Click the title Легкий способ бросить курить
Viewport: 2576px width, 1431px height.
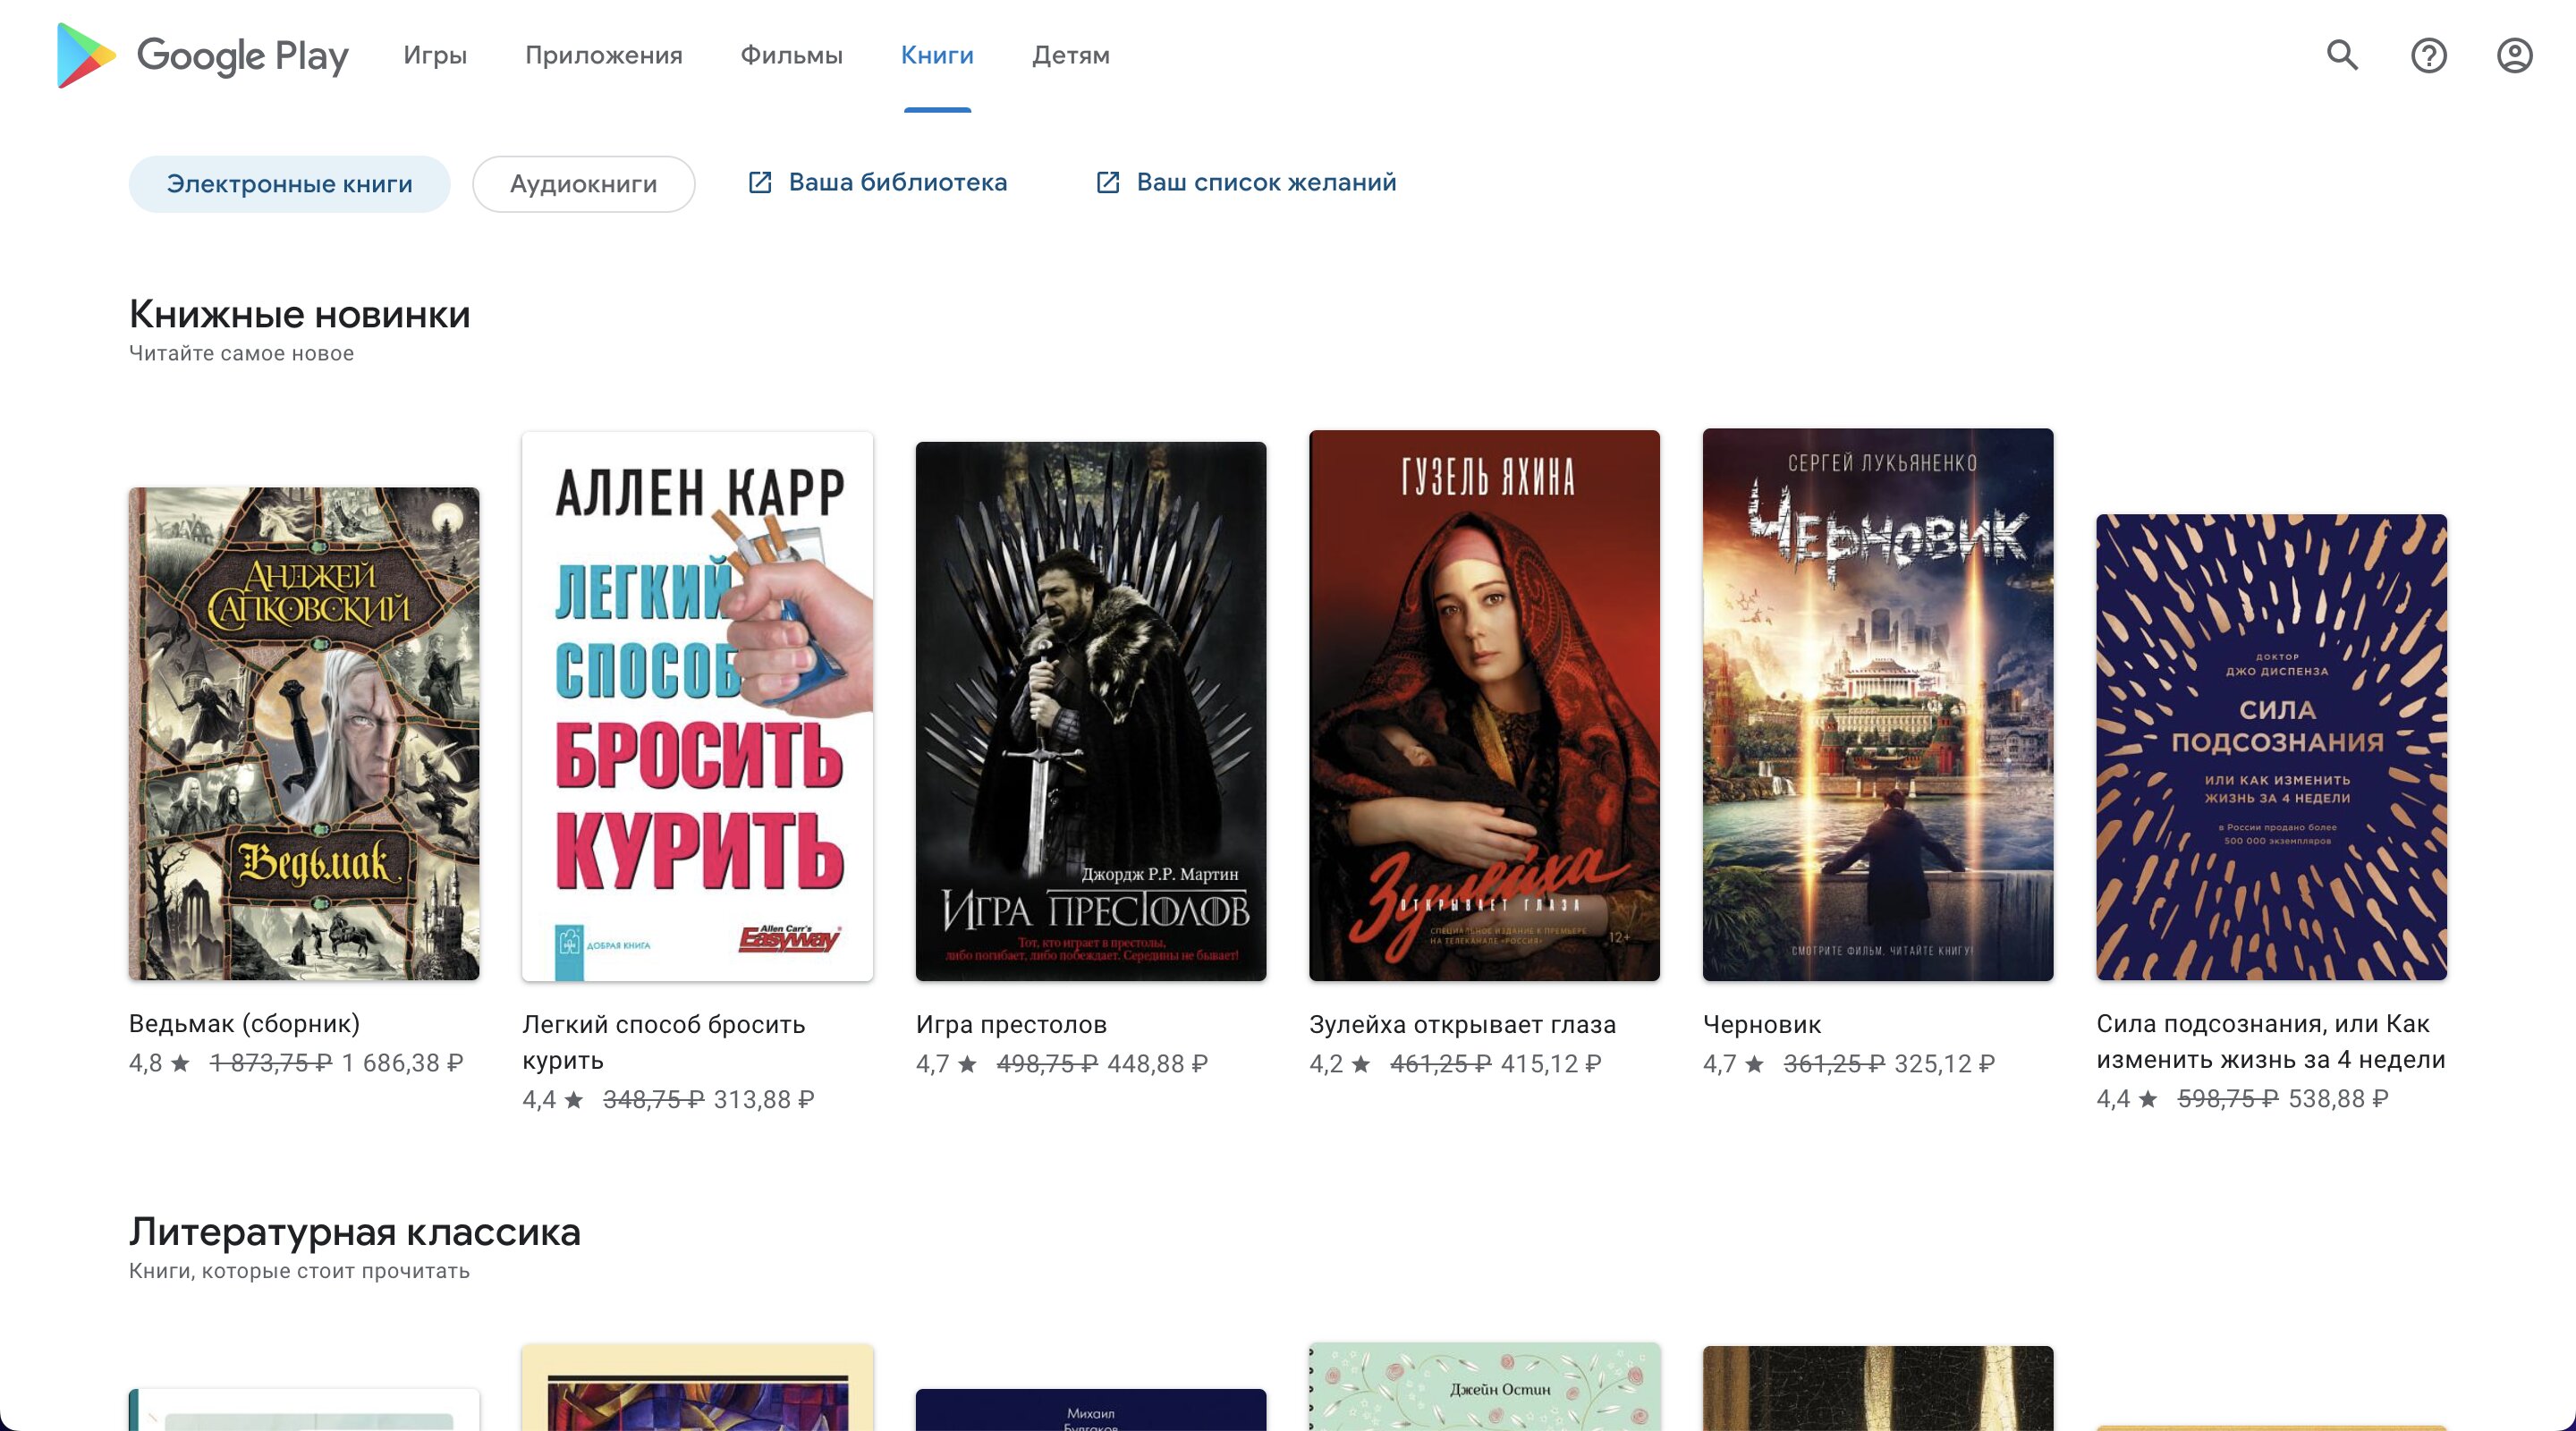[x=663, y=1042]
